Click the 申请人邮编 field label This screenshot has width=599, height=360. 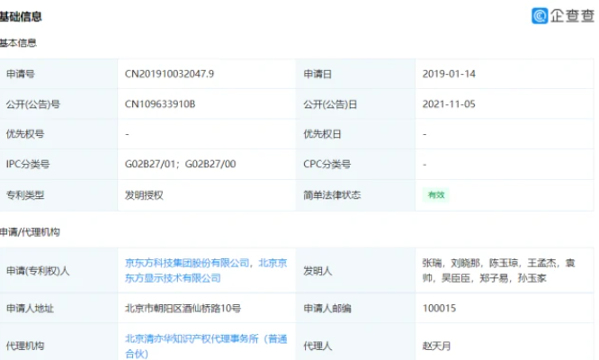click(327, 308)
